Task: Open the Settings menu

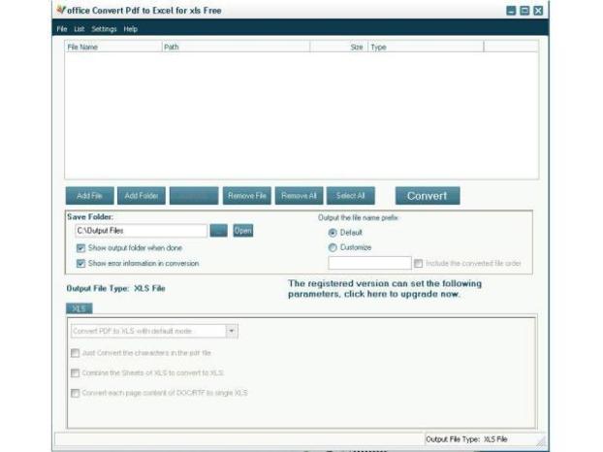Action: (104, 29)
